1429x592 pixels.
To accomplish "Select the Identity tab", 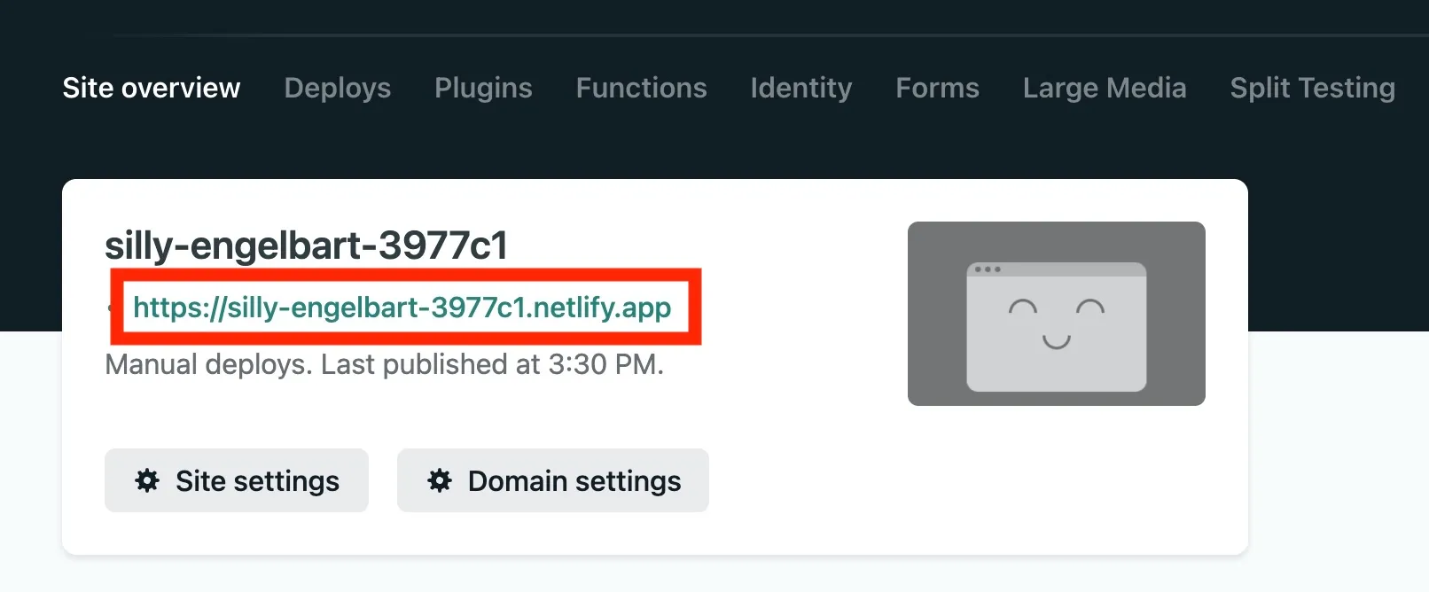I will [801, 88].
